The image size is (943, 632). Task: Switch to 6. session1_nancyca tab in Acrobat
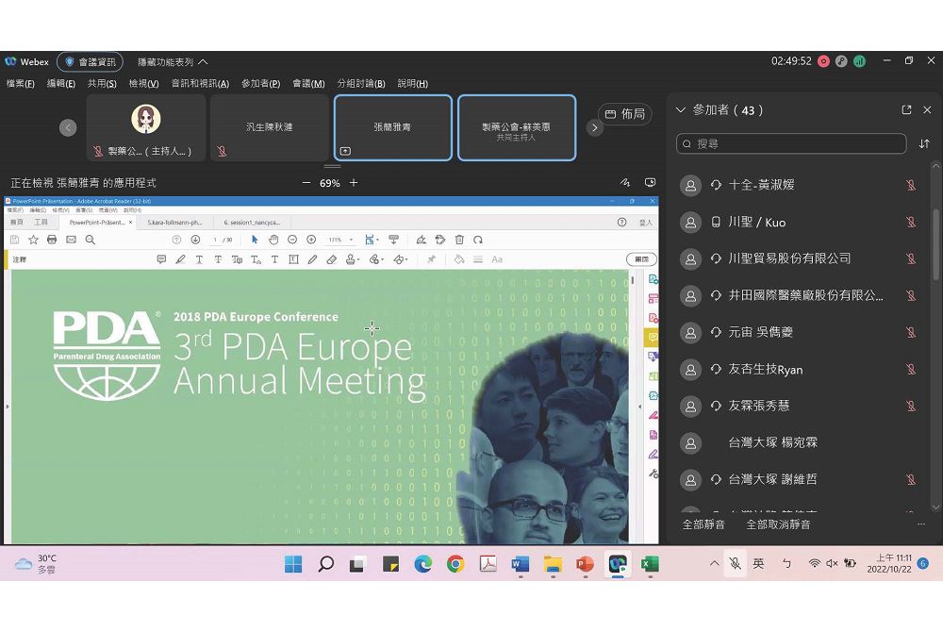point(252,223)
